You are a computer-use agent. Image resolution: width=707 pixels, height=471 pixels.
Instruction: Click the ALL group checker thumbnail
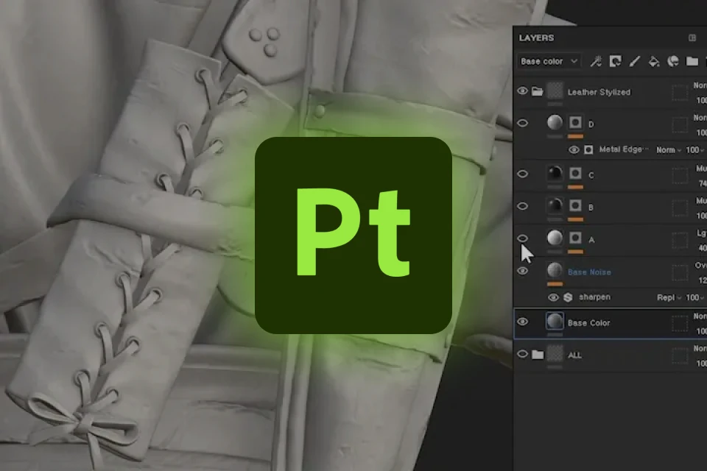[555, 354]
